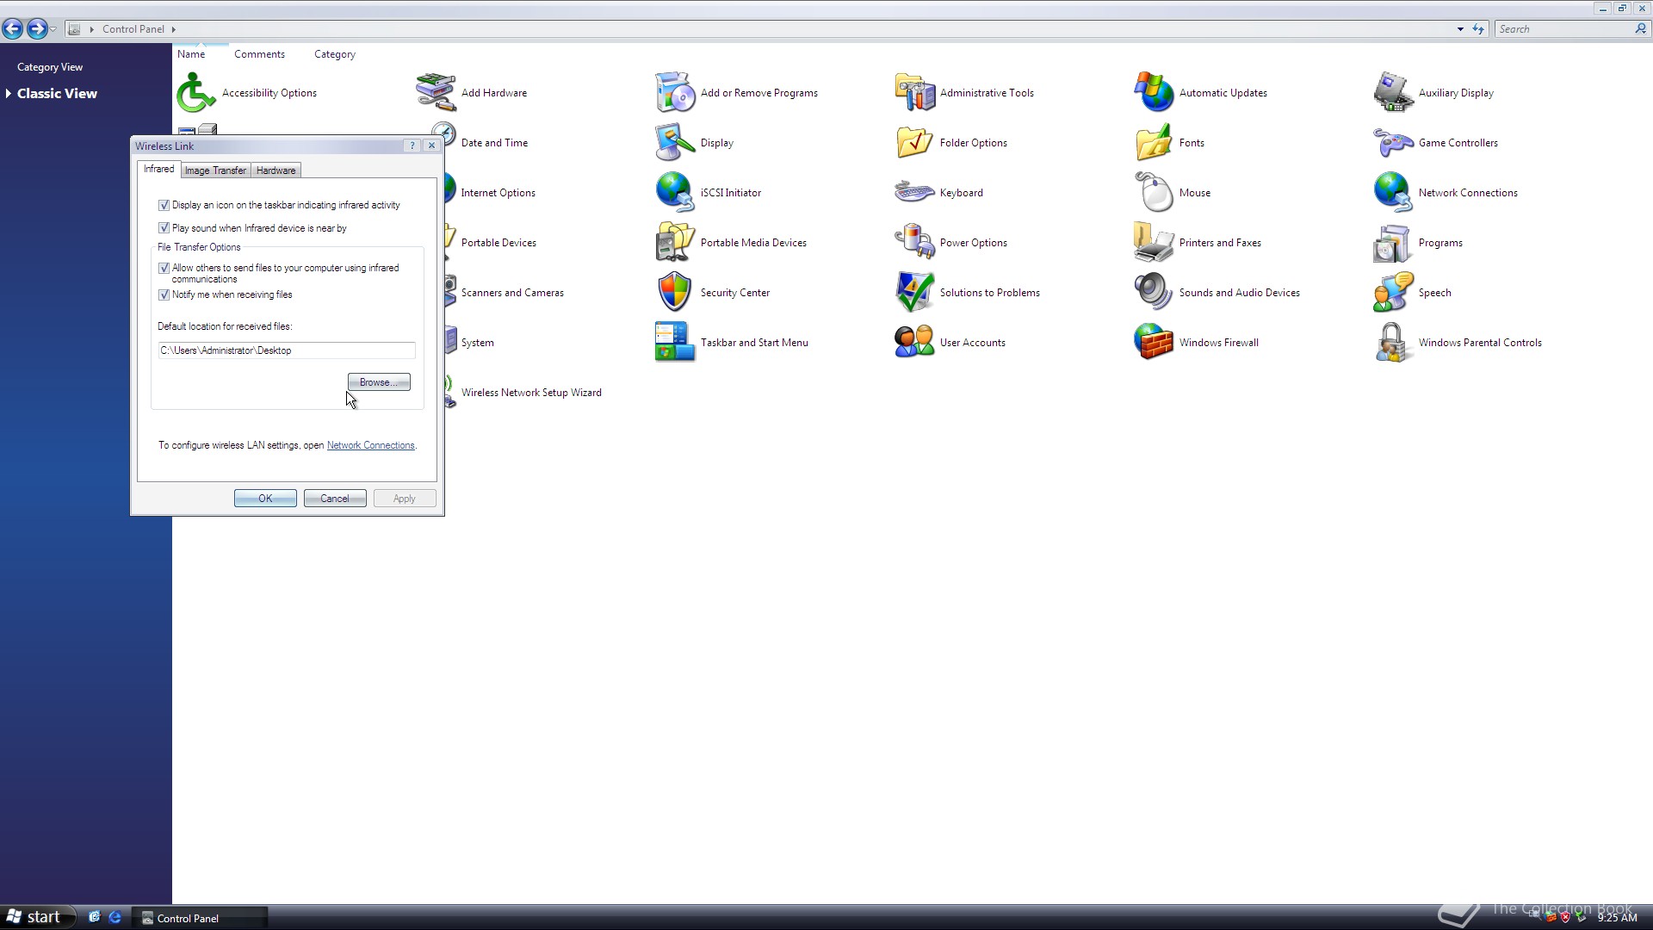1653x930 pixels.
Task: Open the Security Center shield icon
Action: point(674,293)
